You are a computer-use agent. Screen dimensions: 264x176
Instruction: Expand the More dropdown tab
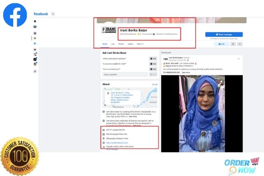pos(140,44)
